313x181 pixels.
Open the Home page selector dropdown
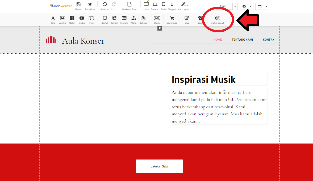pos(235,6)
